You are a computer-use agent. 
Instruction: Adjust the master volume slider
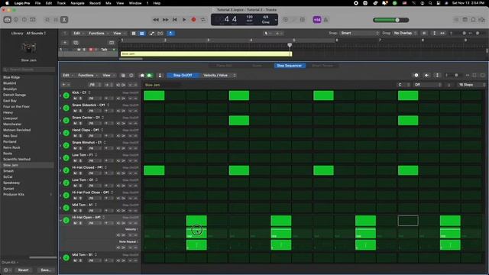391,20
